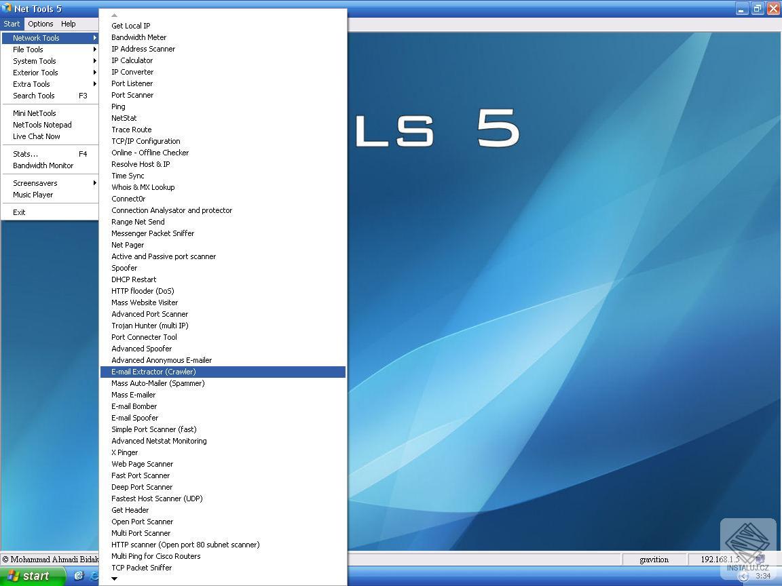The width and height of the screenshot is (782, 586).
Task: Select Fastest Host Scanner (UDP)
Action: coord(223,499)
